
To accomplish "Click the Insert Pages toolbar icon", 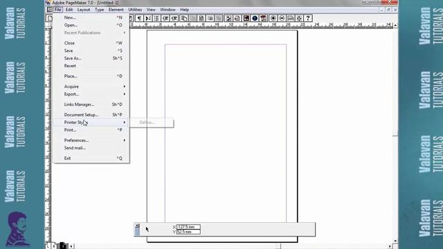I will 184,19.
